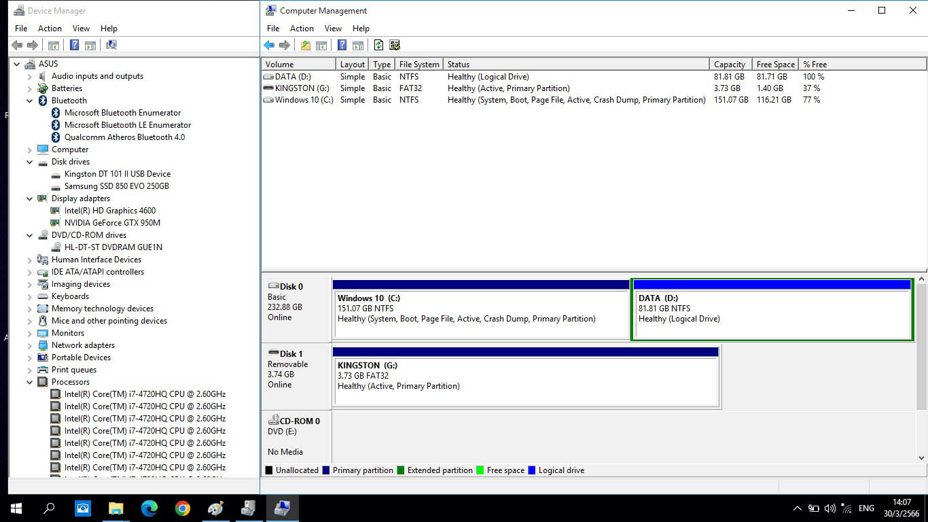Sort by Volume column header
Viewport: 928px width, 522px height.
point(299,64)
